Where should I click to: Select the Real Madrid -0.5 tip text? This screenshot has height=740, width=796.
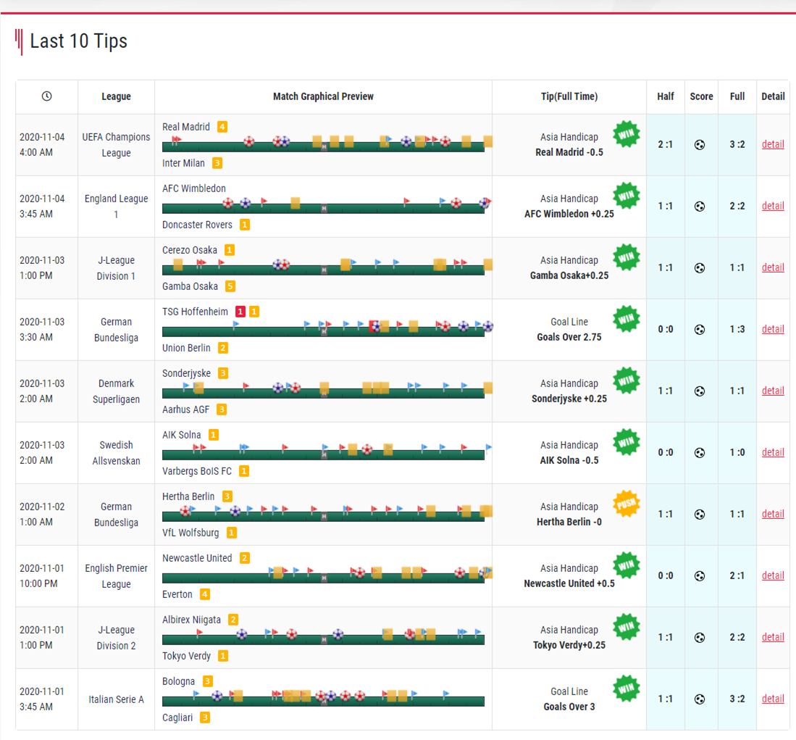click(569, 152)
